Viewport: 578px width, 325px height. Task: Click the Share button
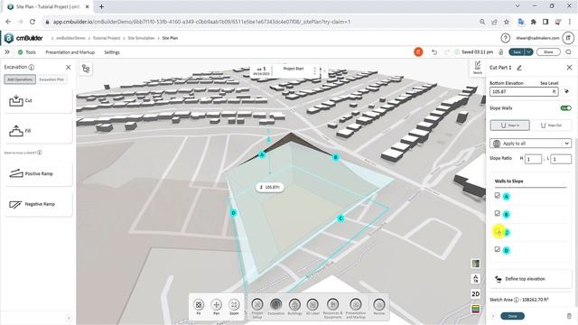click(548, 52)
